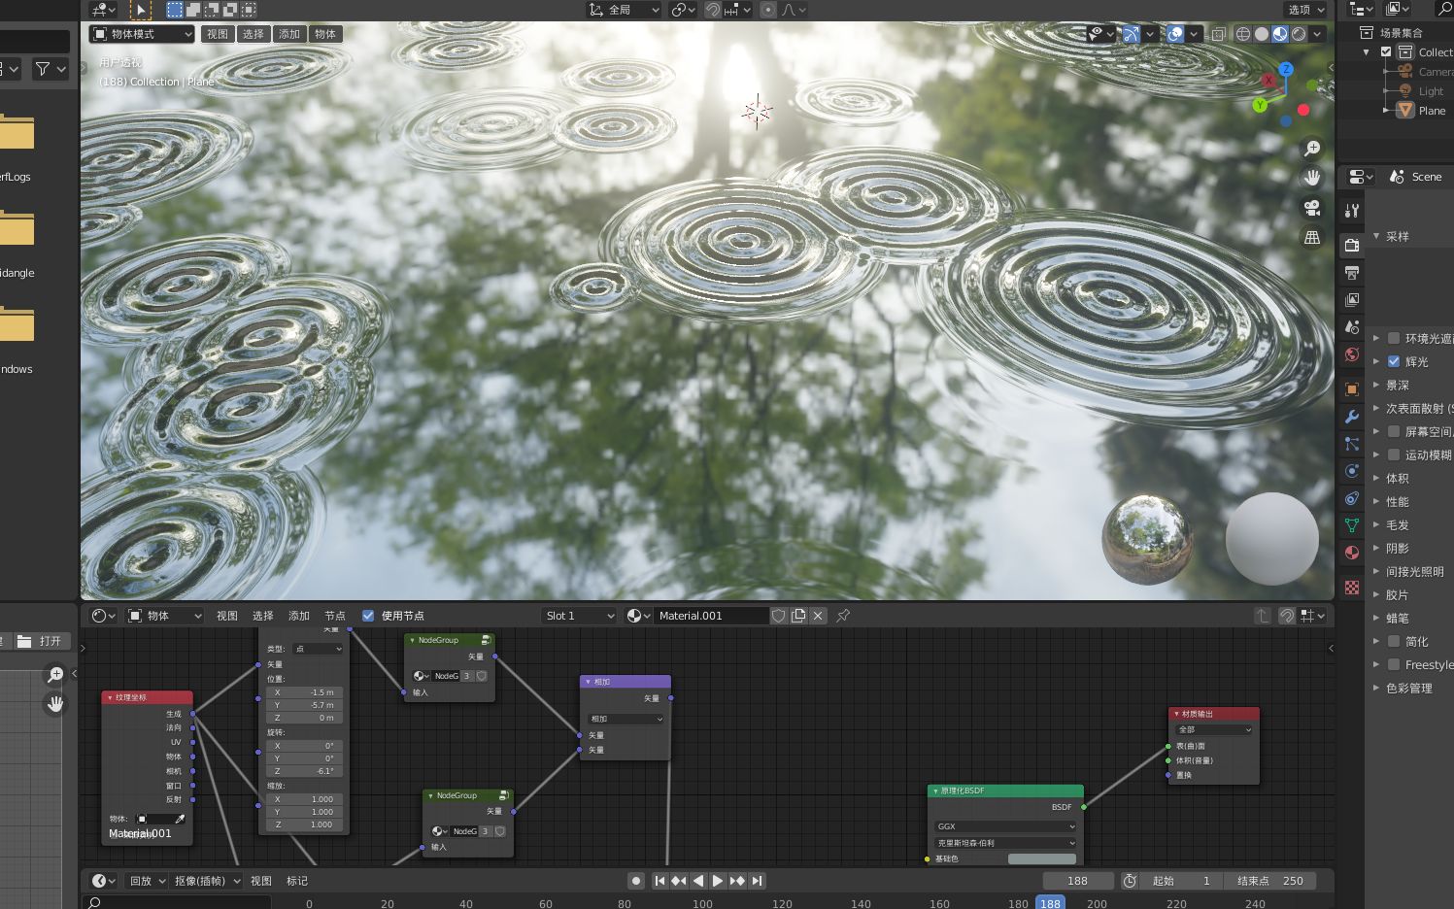Play the animation forward
This screenshot has height=909, width=1454.
pos(718,881)
